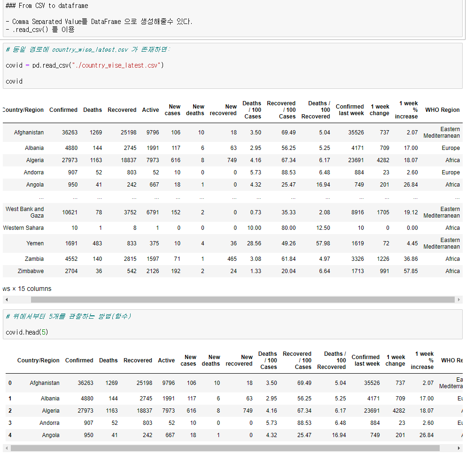Screen dimensions: 466x454
Task: Click the '.read_csv()' line in markdown cell
Action: pos(40,30)
